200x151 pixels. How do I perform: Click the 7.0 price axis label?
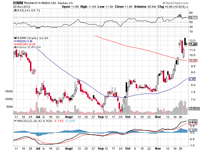(x=193, y=99)
